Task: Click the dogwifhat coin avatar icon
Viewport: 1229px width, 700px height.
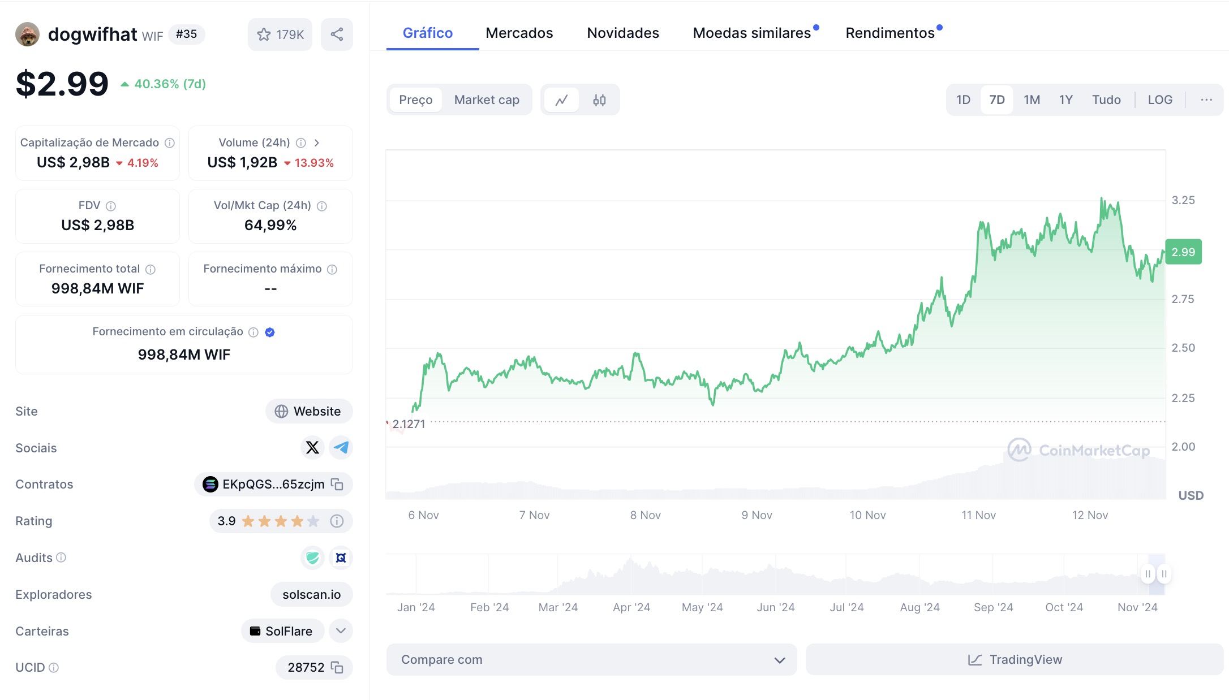Action: pyautogui.click(x=27, y=34)
